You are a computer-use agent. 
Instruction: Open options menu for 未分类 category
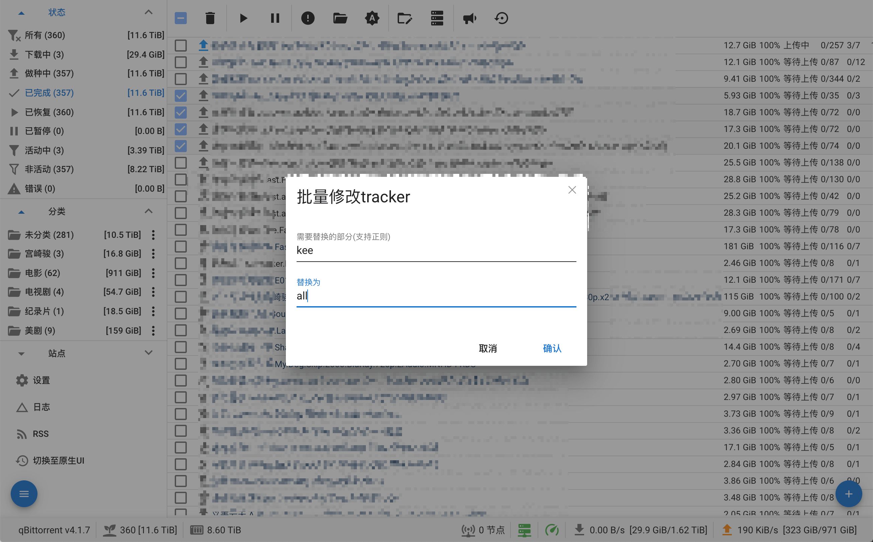point(153,235)
